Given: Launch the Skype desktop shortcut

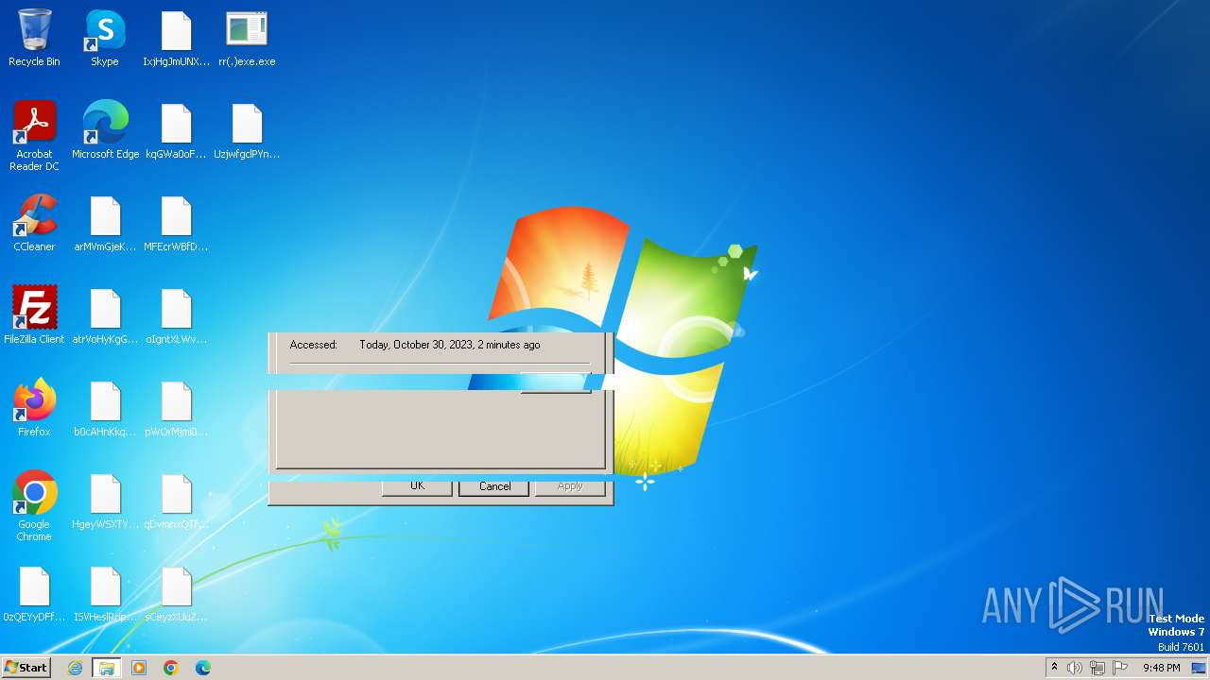Looking at the screenshot, I should [x=105, y=40].
